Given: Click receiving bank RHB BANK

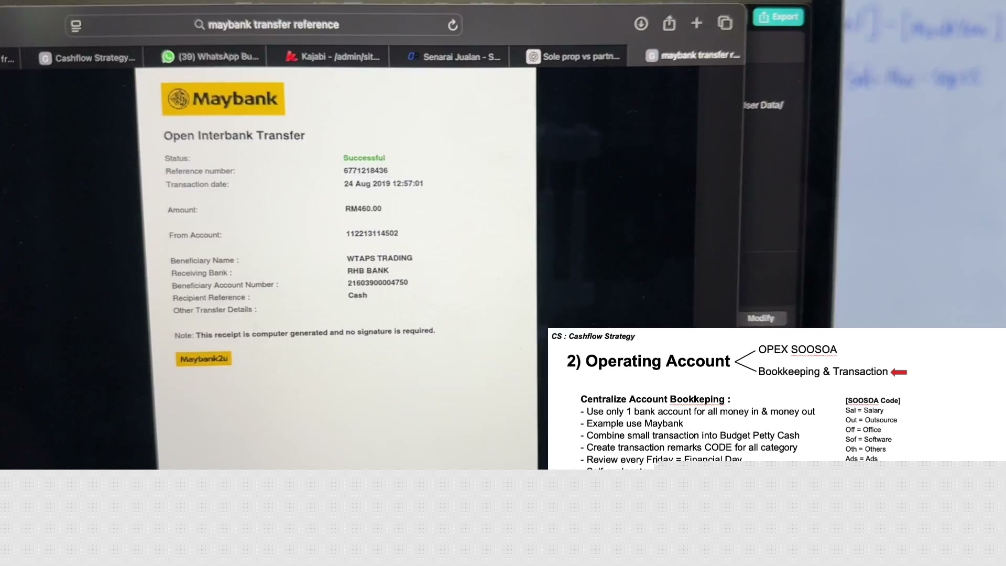Looking at the screenshot, I should coord(368,270).
